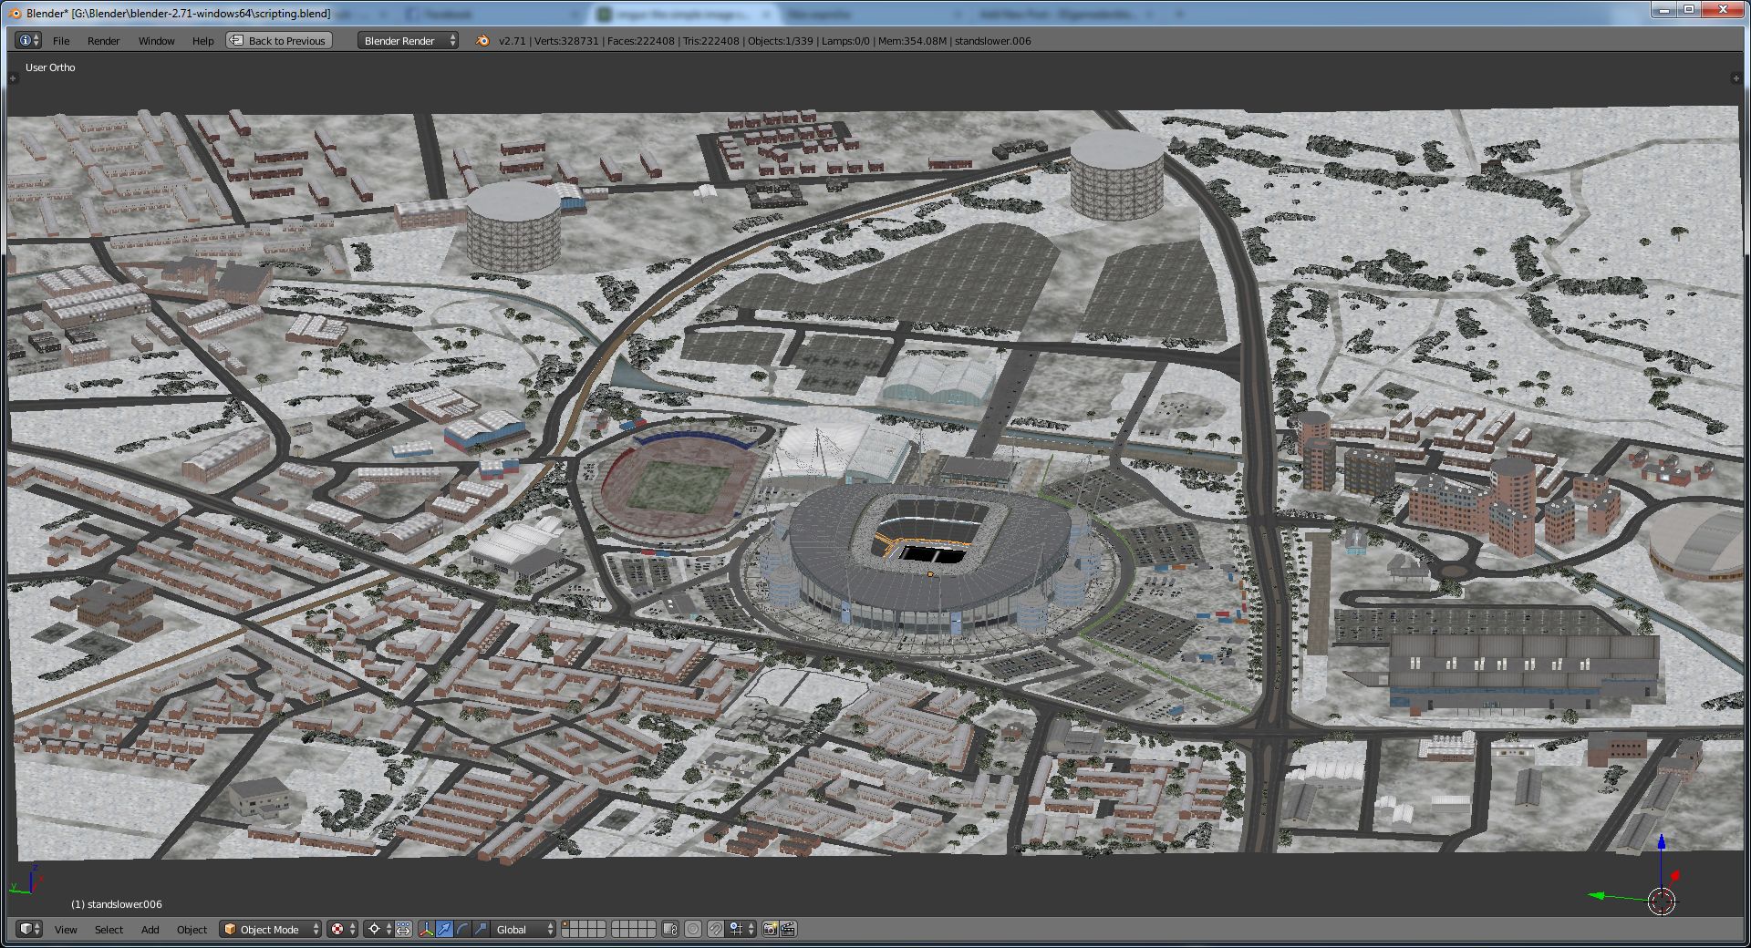Enable proportional editing circle icon
Image resolution: width=1751 pixels, height=948 pixels.
click(x=693, y=929)
